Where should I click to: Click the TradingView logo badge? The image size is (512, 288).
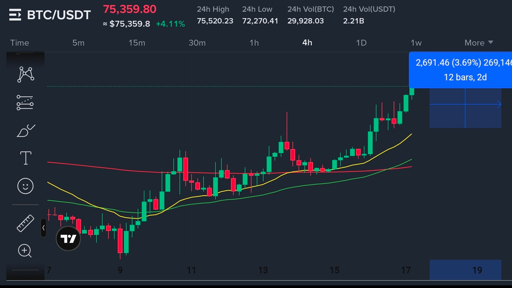[68, 239]
